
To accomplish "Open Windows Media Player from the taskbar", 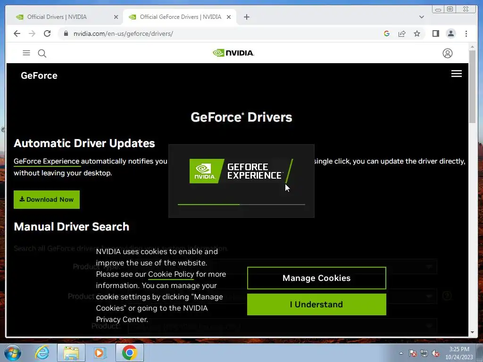I will (x=100, y=353).
